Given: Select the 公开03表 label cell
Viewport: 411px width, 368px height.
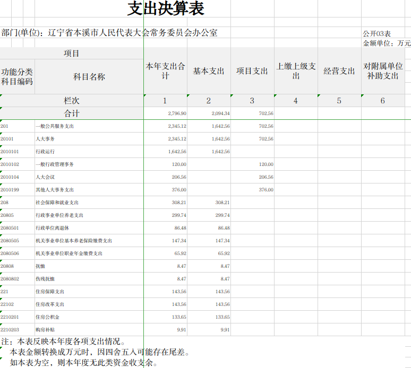Looking at the screenshot, I should (376, 33).
